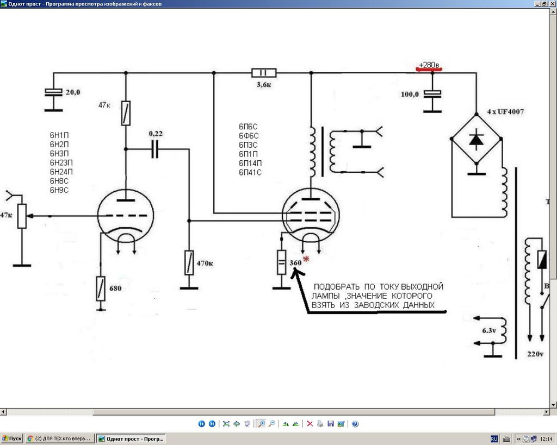The image size is (557, 445).
Task: Open the image for editing
Action: pos(341,424)
